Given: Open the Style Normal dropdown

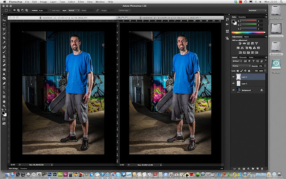Looking at the screenshot, I should [x=74, y=11].
